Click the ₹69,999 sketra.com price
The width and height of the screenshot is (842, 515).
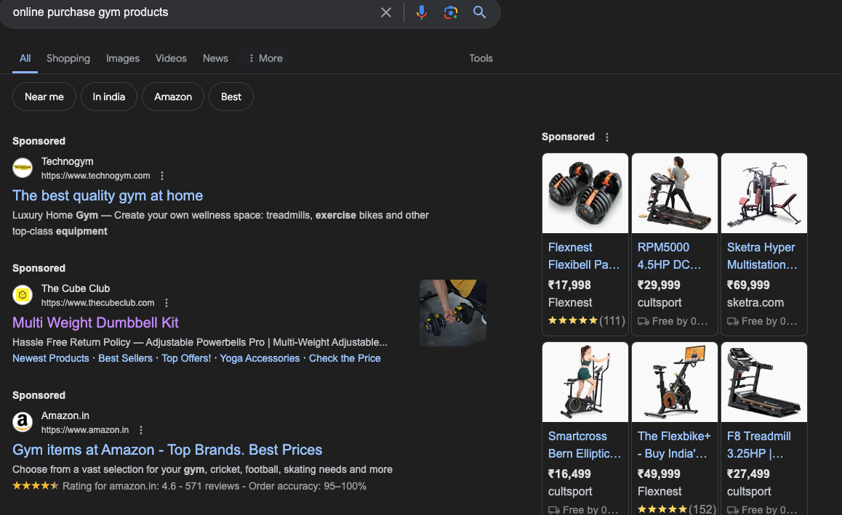(x=748, y=285)
